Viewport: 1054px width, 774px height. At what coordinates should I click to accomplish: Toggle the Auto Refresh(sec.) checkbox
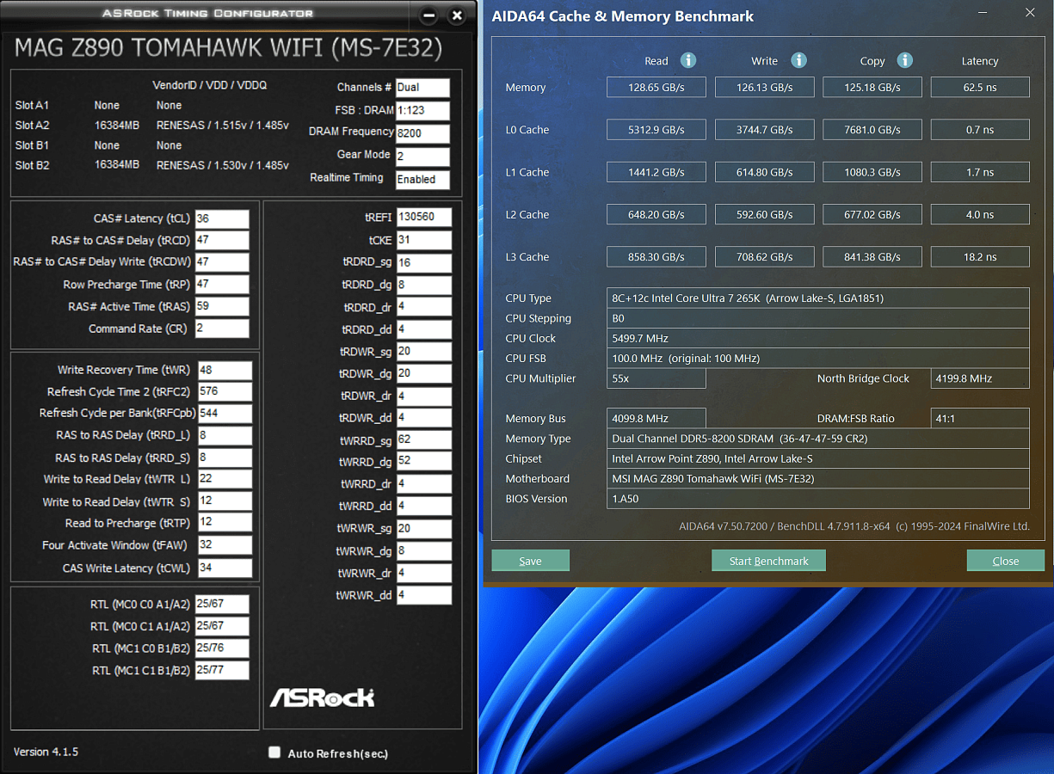[274, 752]
